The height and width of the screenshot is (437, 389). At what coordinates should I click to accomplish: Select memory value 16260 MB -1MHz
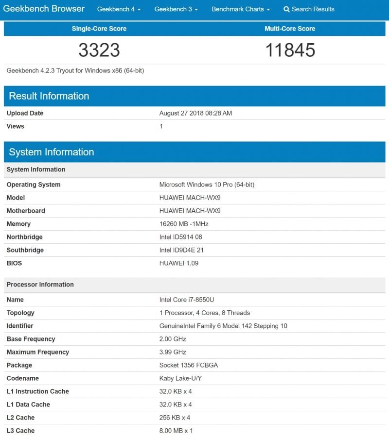click(x=184, y=224)
